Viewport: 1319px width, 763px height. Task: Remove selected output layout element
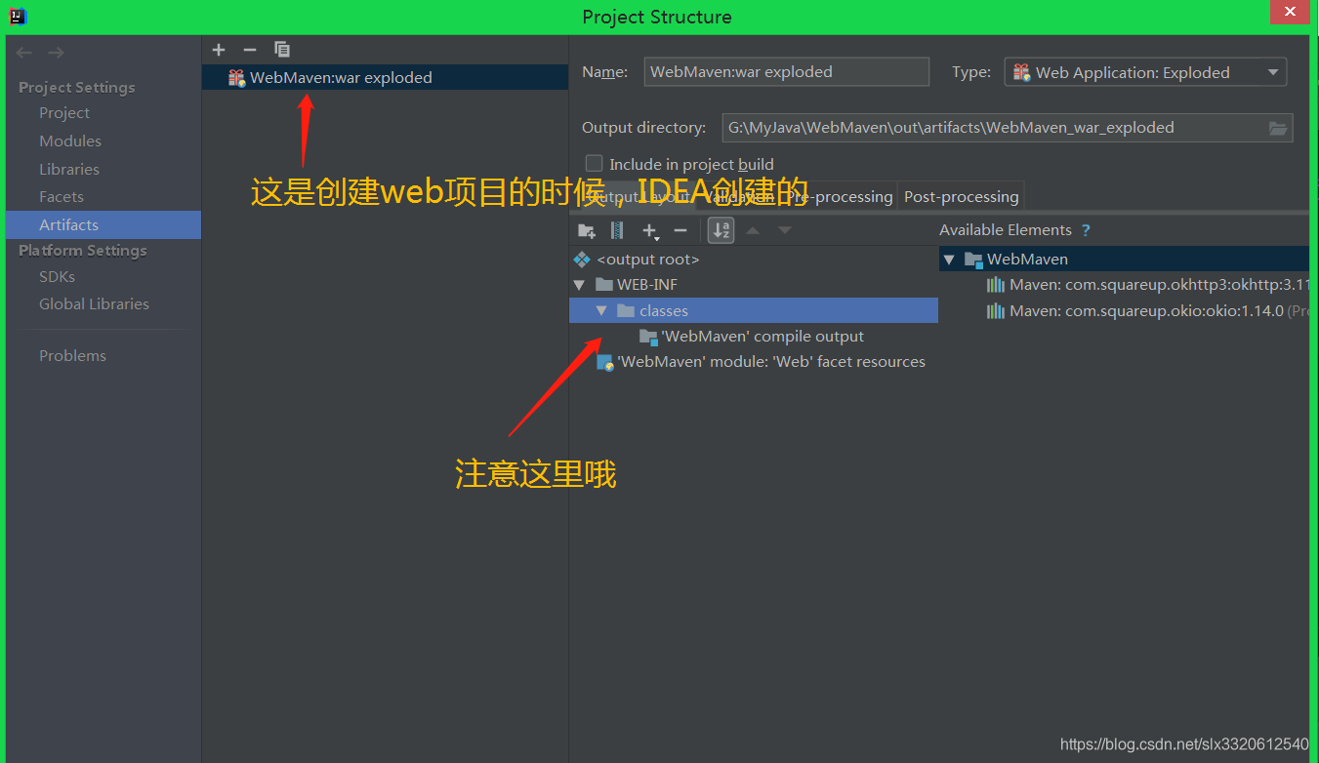[680, 230]
